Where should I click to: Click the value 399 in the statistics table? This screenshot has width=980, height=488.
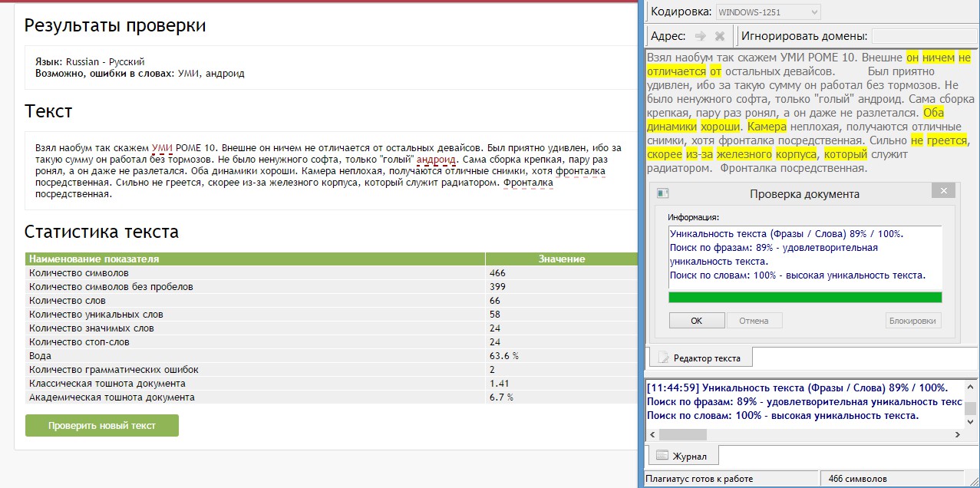[498, 287]
